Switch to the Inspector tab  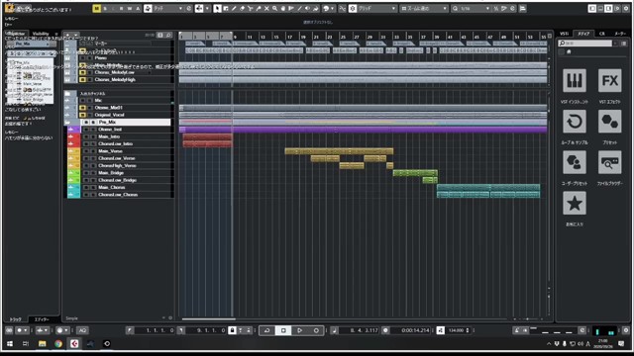click(16, 34)
